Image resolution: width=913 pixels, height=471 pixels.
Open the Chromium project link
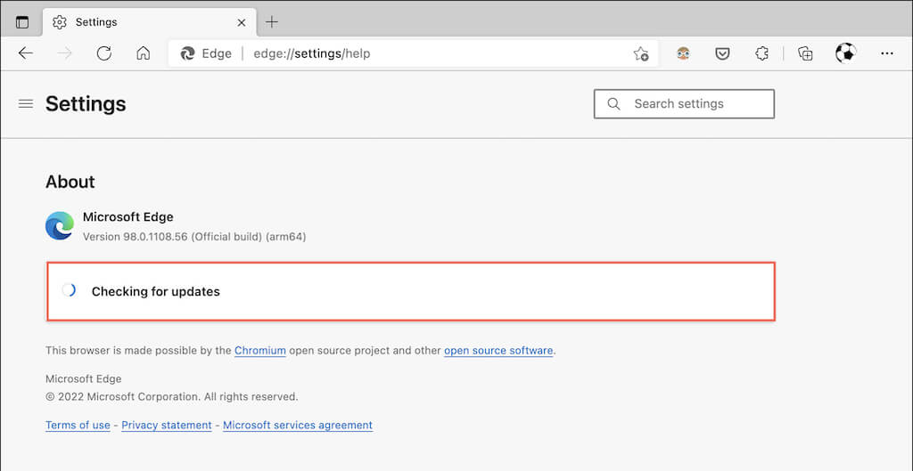[260, 351]
